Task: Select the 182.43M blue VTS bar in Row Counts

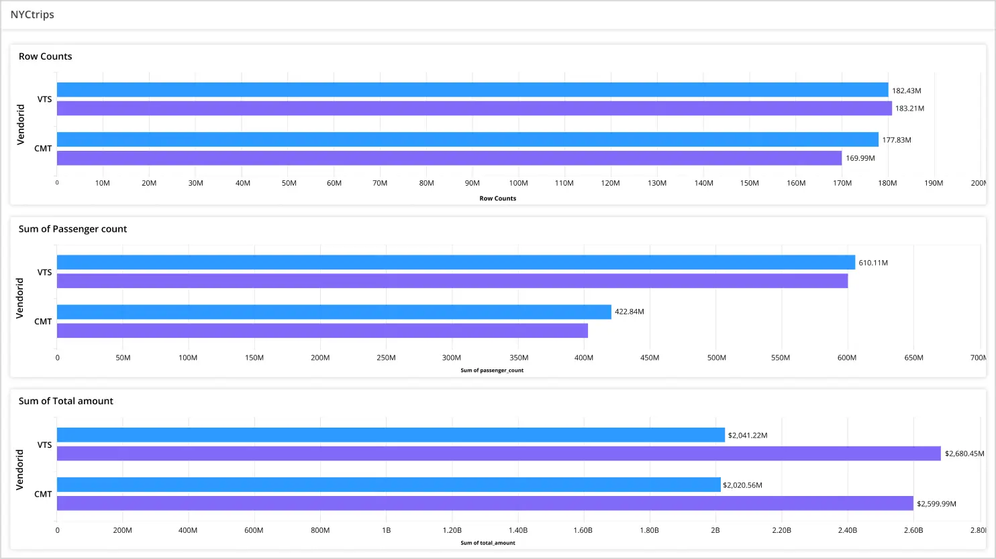Action: pyautogui.click(x=472, y=90)
